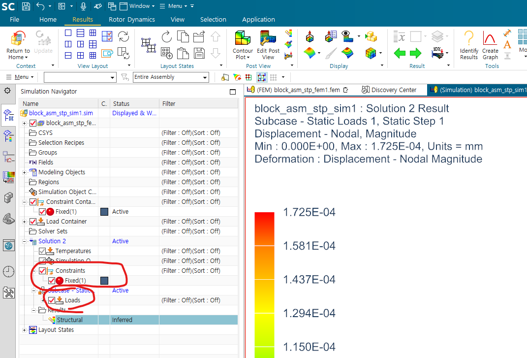527x358 pixels.
Task: Click the green next result arrow
Action: [x=416, y=53]
